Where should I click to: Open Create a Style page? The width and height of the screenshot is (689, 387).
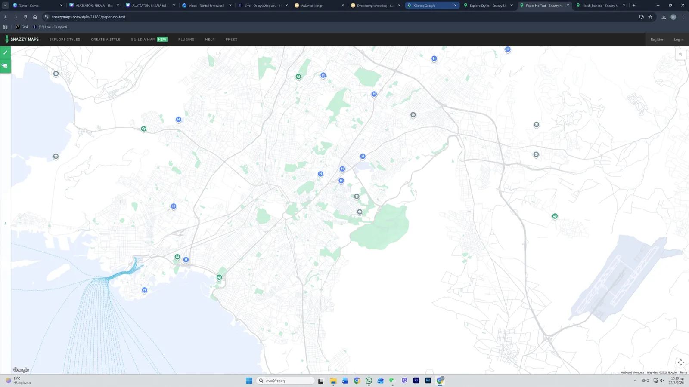click(106, 40)
